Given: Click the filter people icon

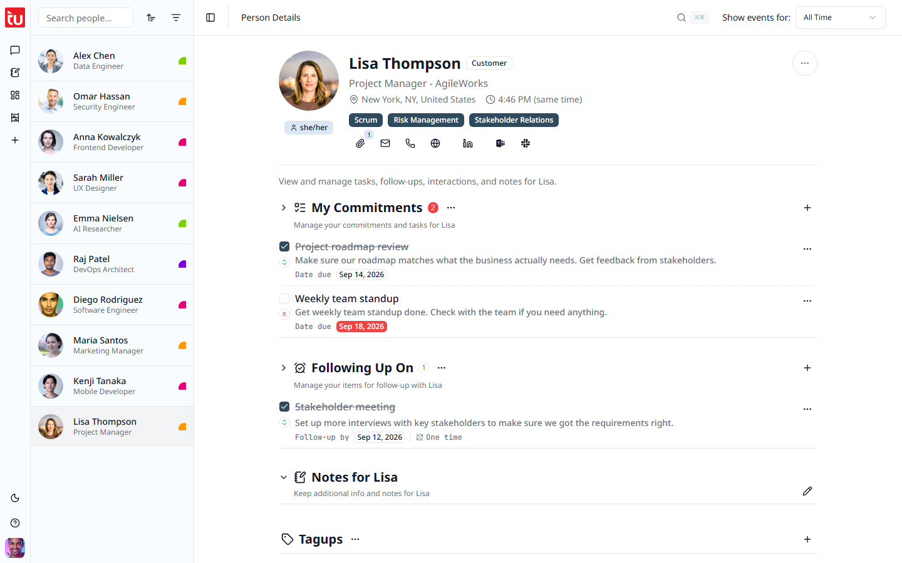Looking at the screenshot, I should pos(176,18).
